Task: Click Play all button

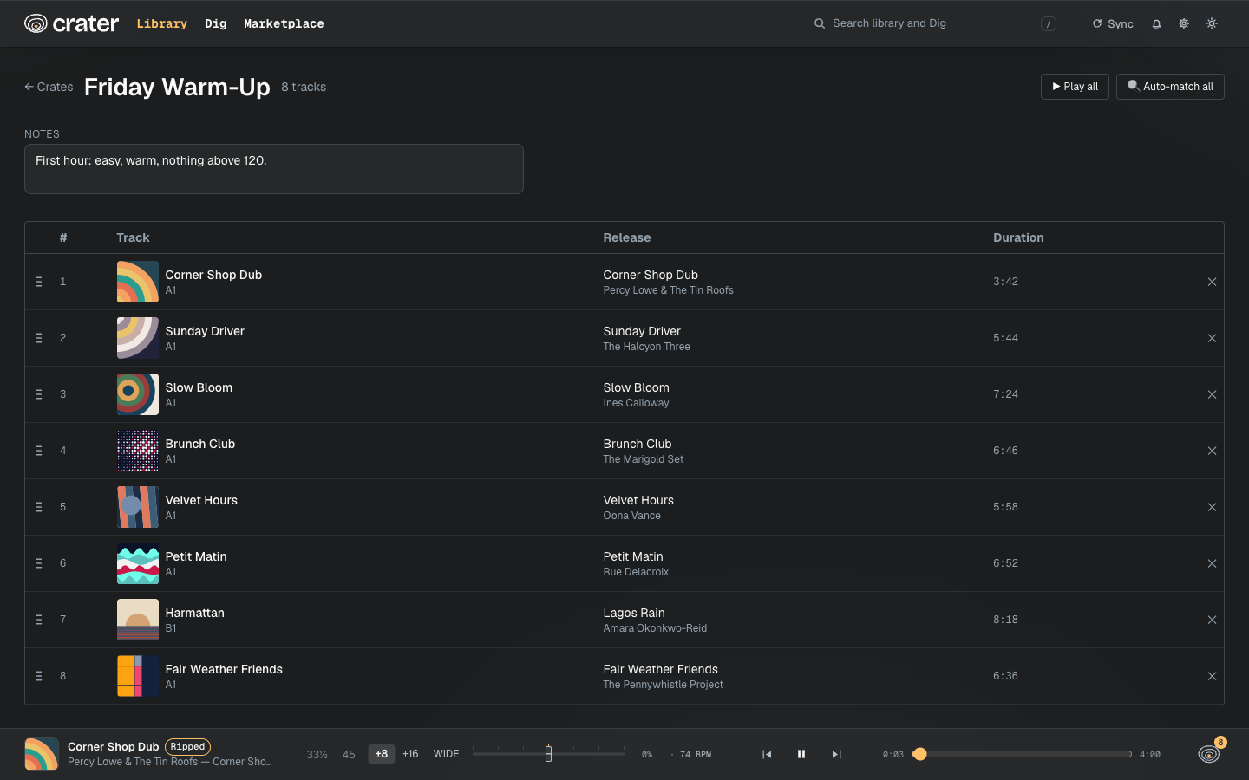Action: tap(1075, 87)
